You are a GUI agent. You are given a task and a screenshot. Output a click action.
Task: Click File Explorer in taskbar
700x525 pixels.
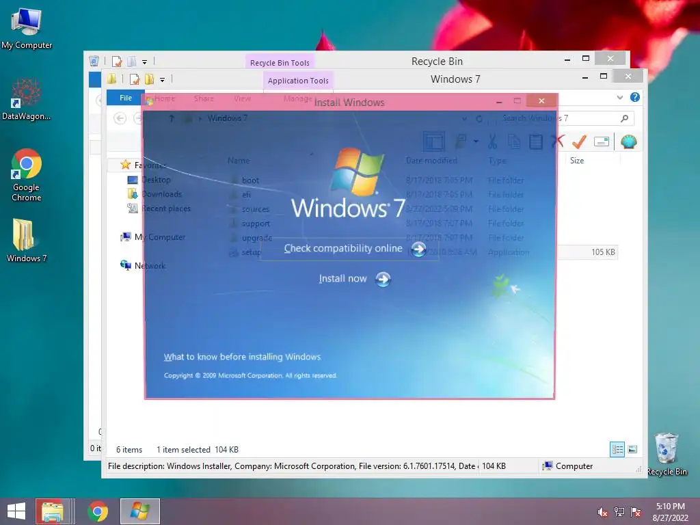coord(52,511)
